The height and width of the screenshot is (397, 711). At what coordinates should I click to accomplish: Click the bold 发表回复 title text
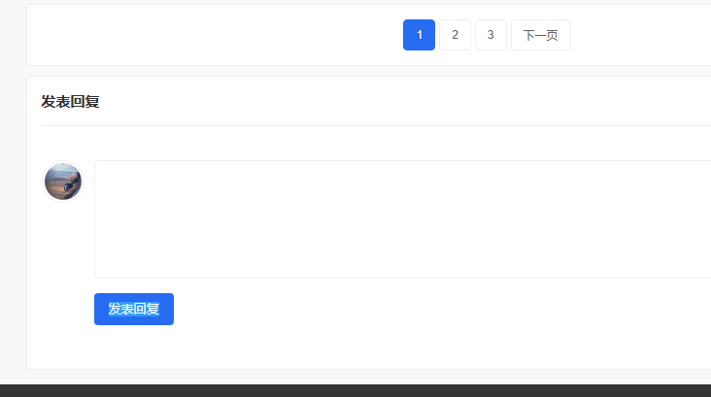coord(70,102)
